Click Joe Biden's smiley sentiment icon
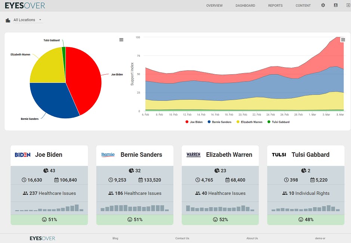Screen dimensions: 351x243 44,219
